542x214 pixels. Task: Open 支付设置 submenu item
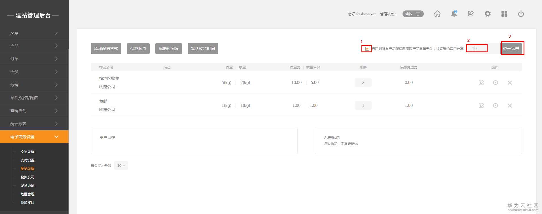pyautogui.click(x=27, y=160)
